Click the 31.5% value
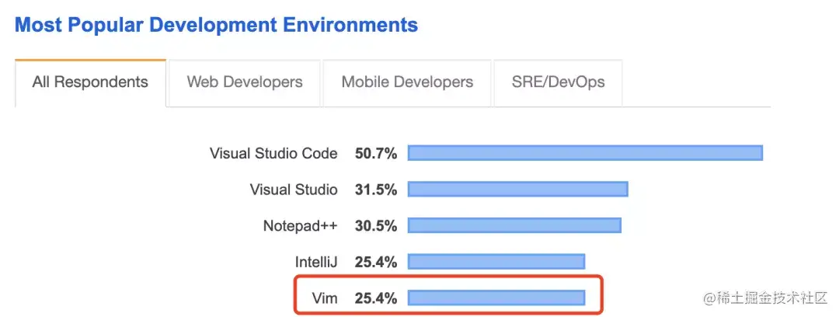This screenshot has height=317, width=839. tap(376, 190)
